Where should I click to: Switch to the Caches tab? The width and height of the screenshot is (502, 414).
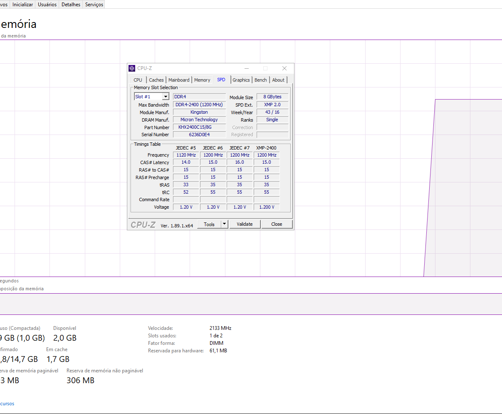pyautogui.click(x=156, y=80)
